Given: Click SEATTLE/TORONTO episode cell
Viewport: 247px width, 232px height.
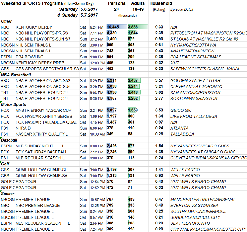Looking at the screenshot, I should click(x=208, y=223).
